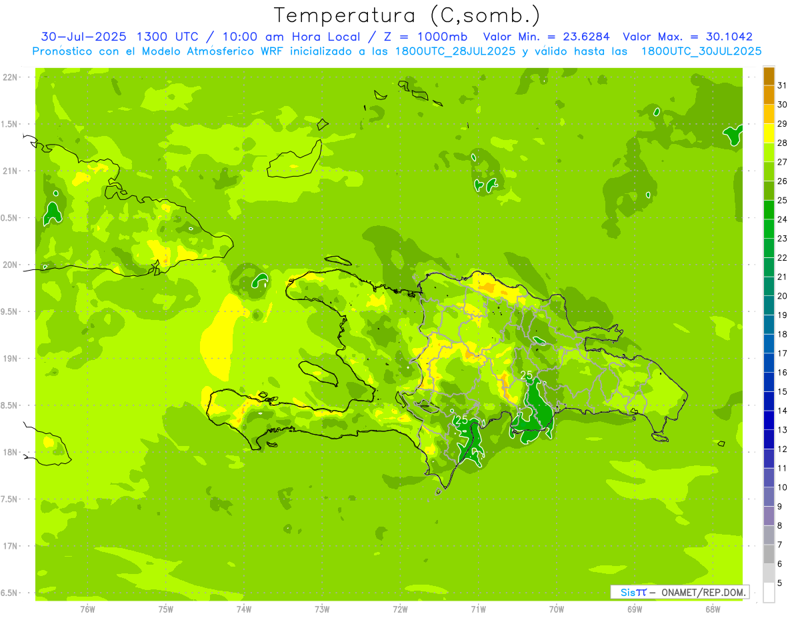Click the "25" contour label near 70W
Image resolution: width=800 pixels, height=618 pixels.
[x=527, y=375]
